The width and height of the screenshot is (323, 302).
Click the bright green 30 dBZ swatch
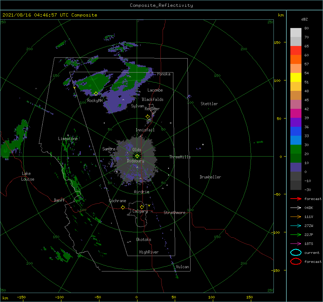point(296,149)
